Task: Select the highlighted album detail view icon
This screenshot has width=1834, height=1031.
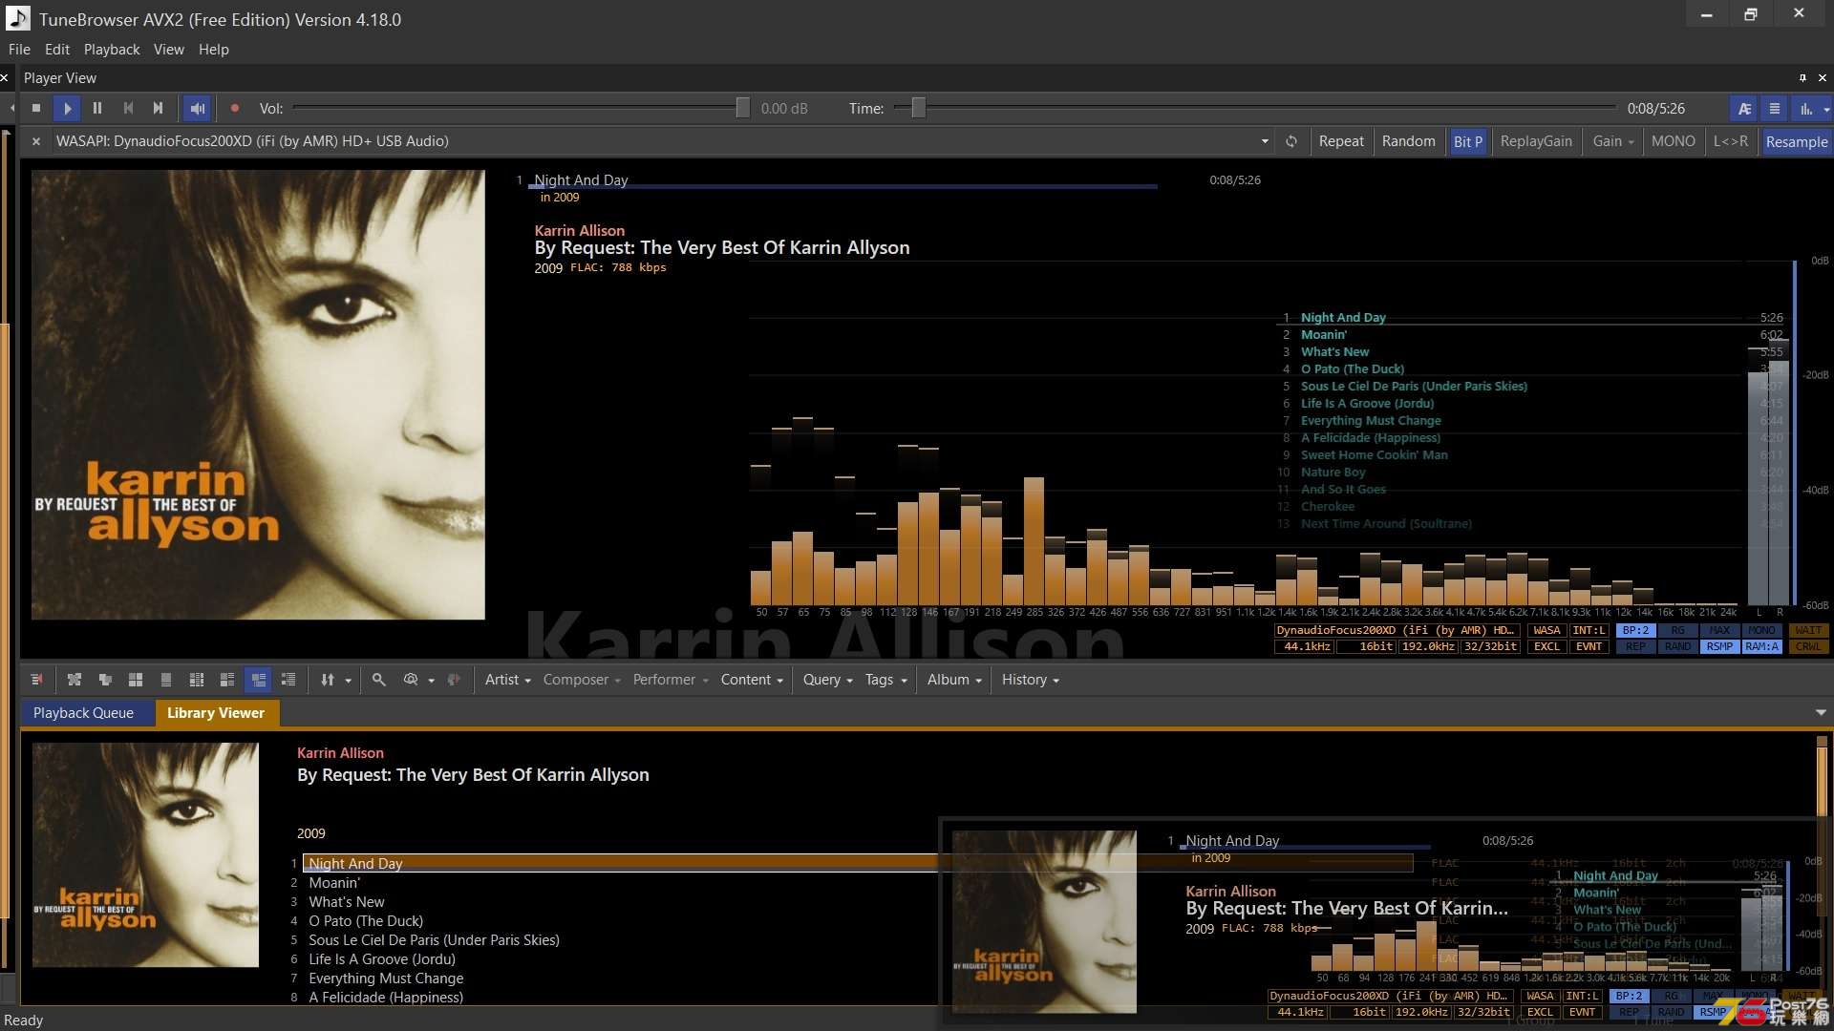Action: click(x=258, y=680)
